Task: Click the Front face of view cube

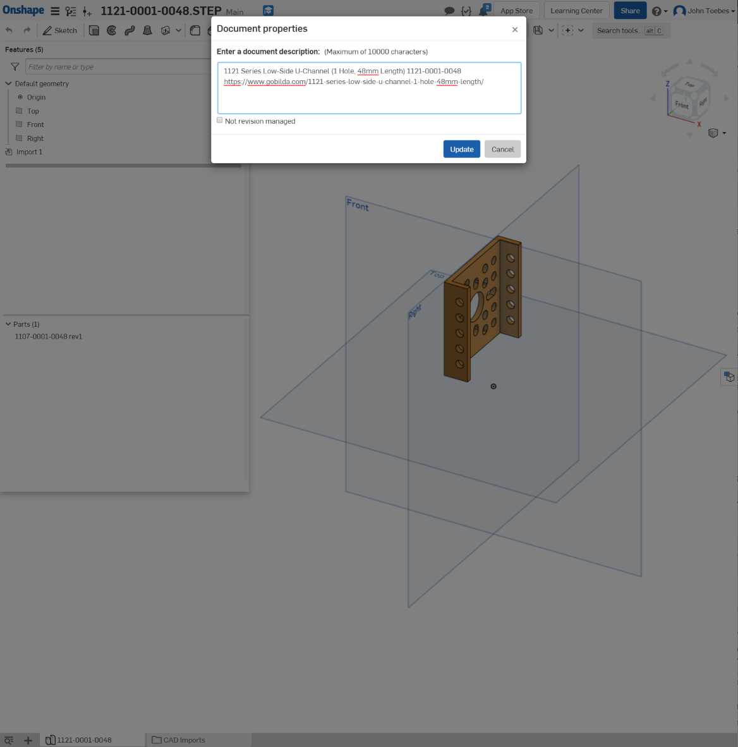Action: [x=682, y=104]
